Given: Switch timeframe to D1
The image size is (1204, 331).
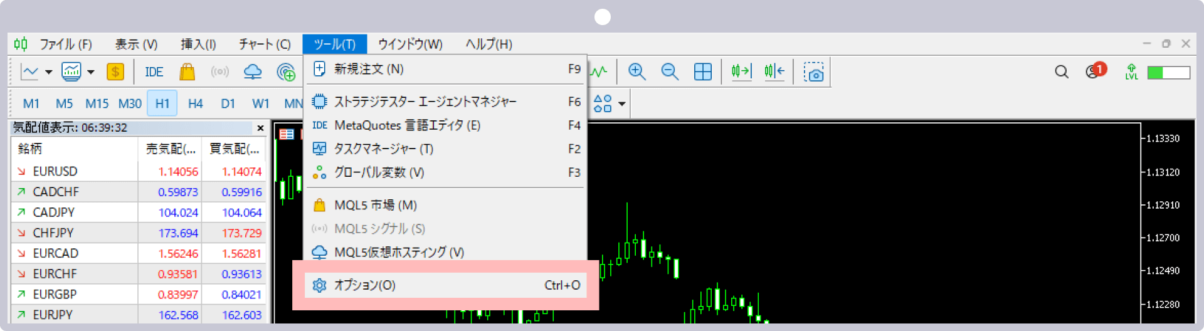Looking at the screenshot, I should [228, 103].
